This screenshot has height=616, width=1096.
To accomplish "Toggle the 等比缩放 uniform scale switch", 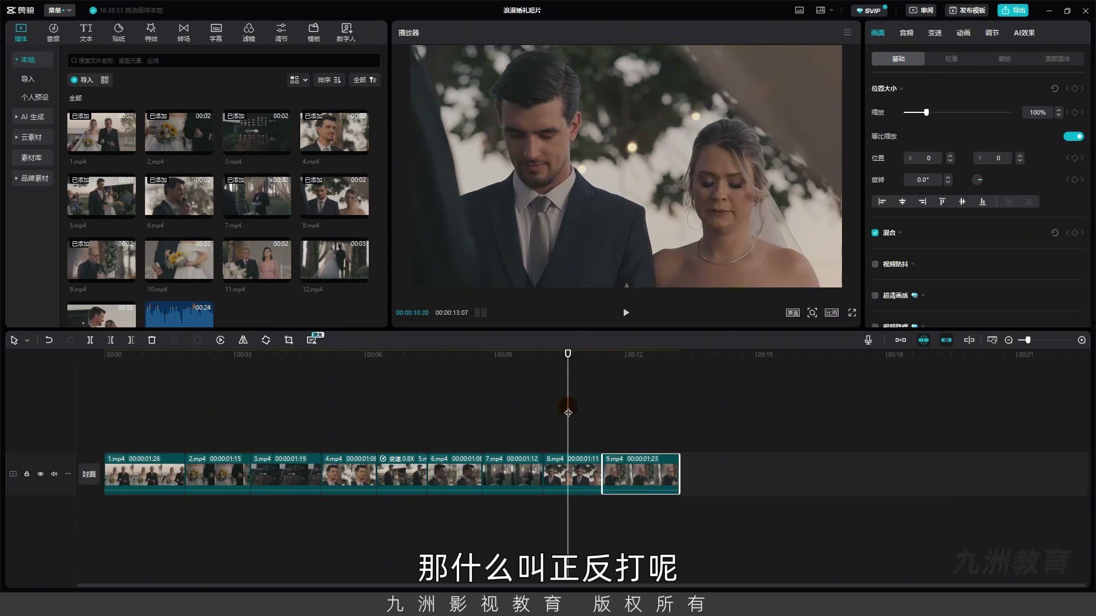I will point(1073,136).
